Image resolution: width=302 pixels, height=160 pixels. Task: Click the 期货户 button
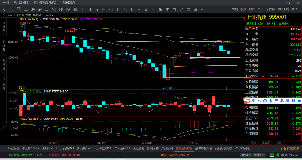click(246, 155)
